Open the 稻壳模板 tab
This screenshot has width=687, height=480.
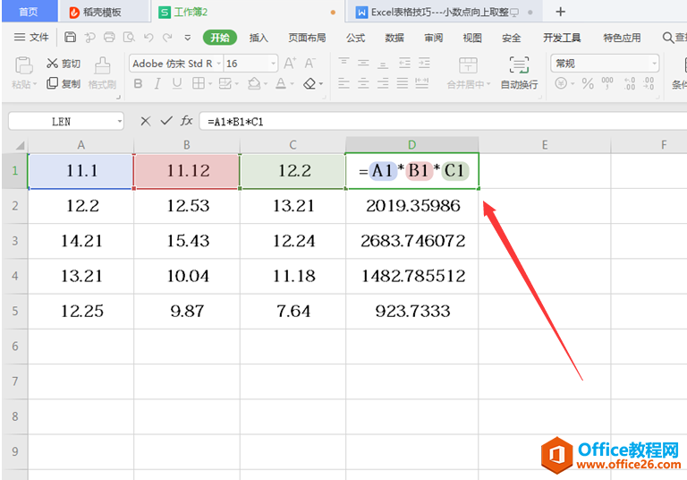pos(104,12)
